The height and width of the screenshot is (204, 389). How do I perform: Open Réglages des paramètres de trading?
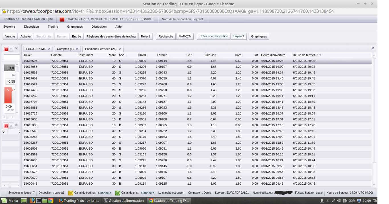111,36
